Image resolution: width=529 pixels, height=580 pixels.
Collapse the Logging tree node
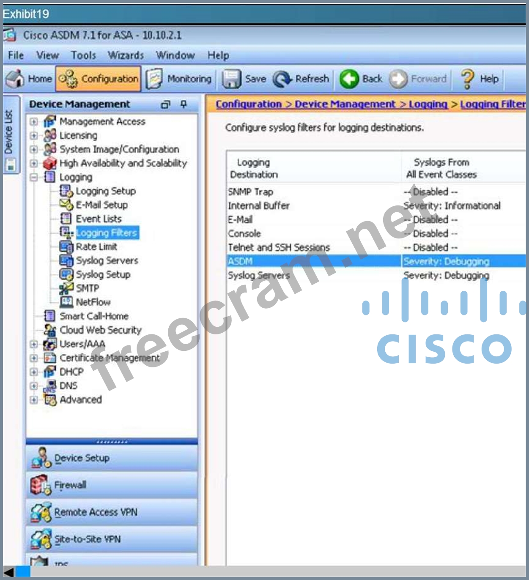point(34,177)
